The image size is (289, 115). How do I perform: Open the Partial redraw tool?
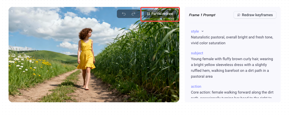point(160,14)
